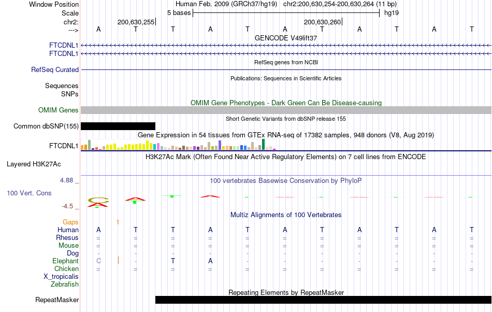Open RefSeq genes from NCBI track title
Screen dimensions: 492x312
(x=286, y=63)
